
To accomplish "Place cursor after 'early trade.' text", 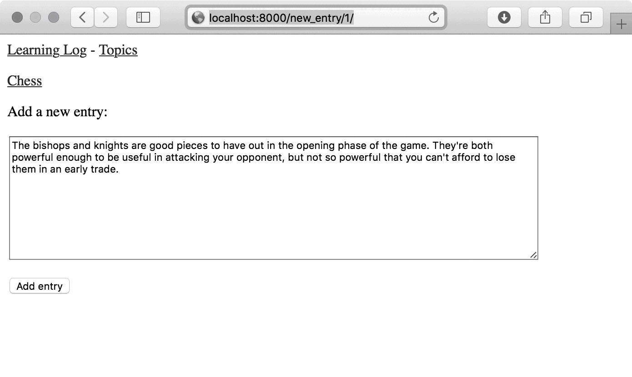I will point(119,169).
